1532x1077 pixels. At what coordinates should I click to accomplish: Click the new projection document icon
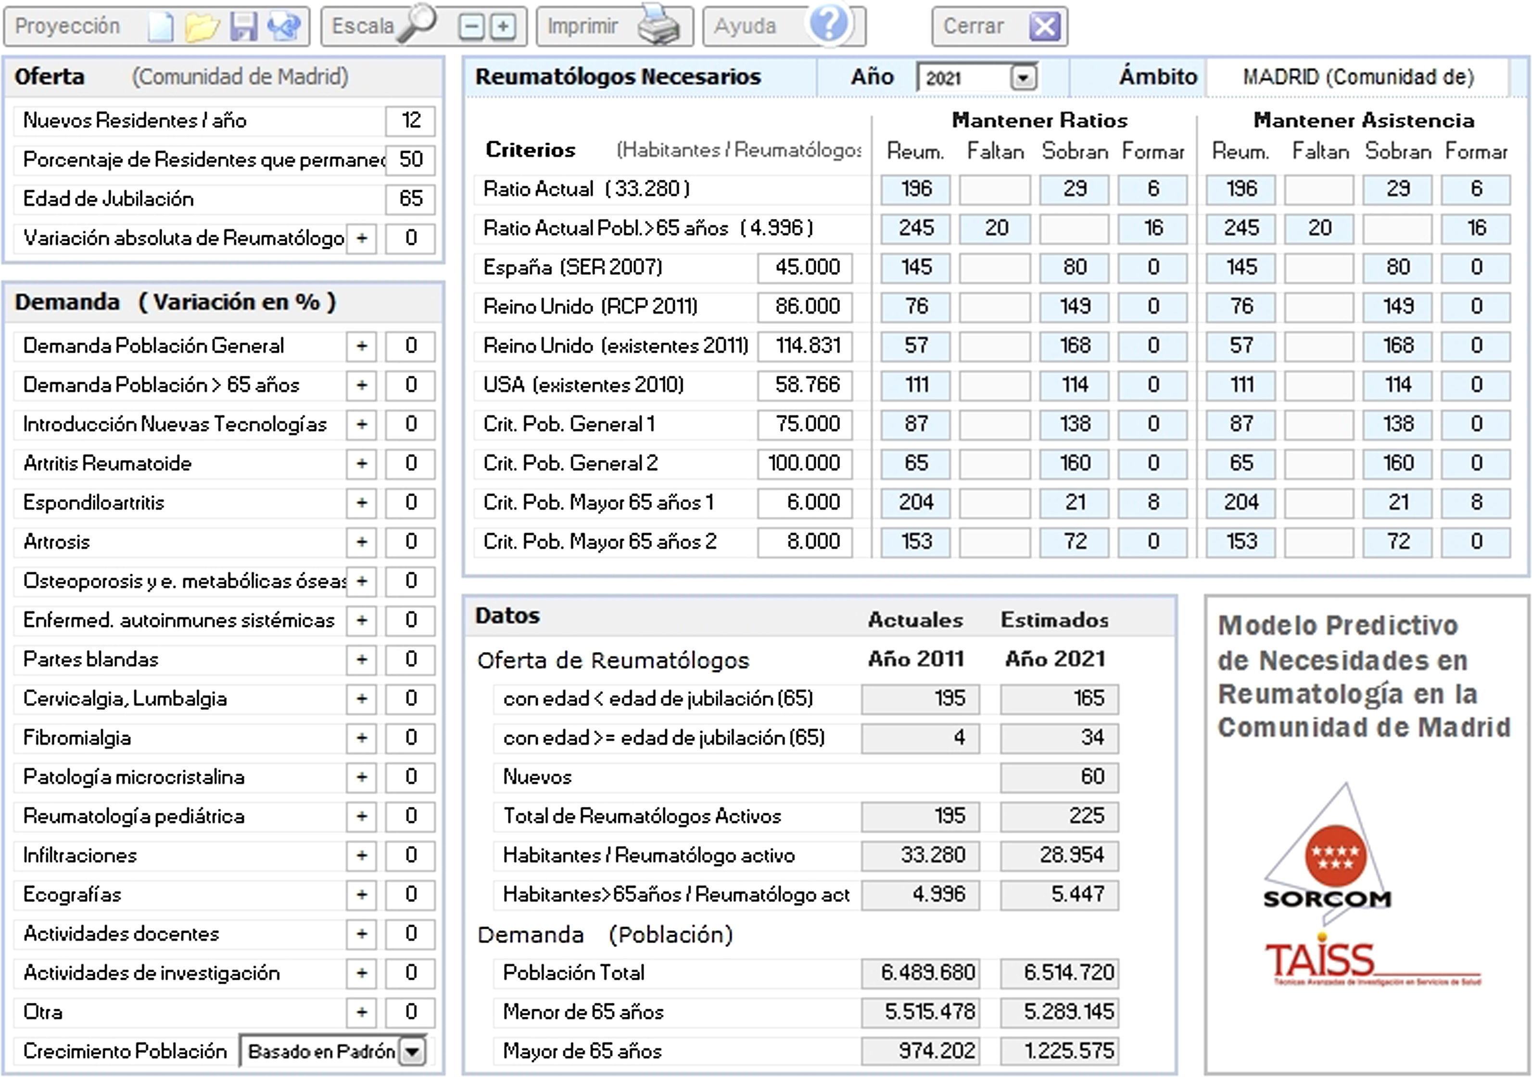(x=160, y=26)
